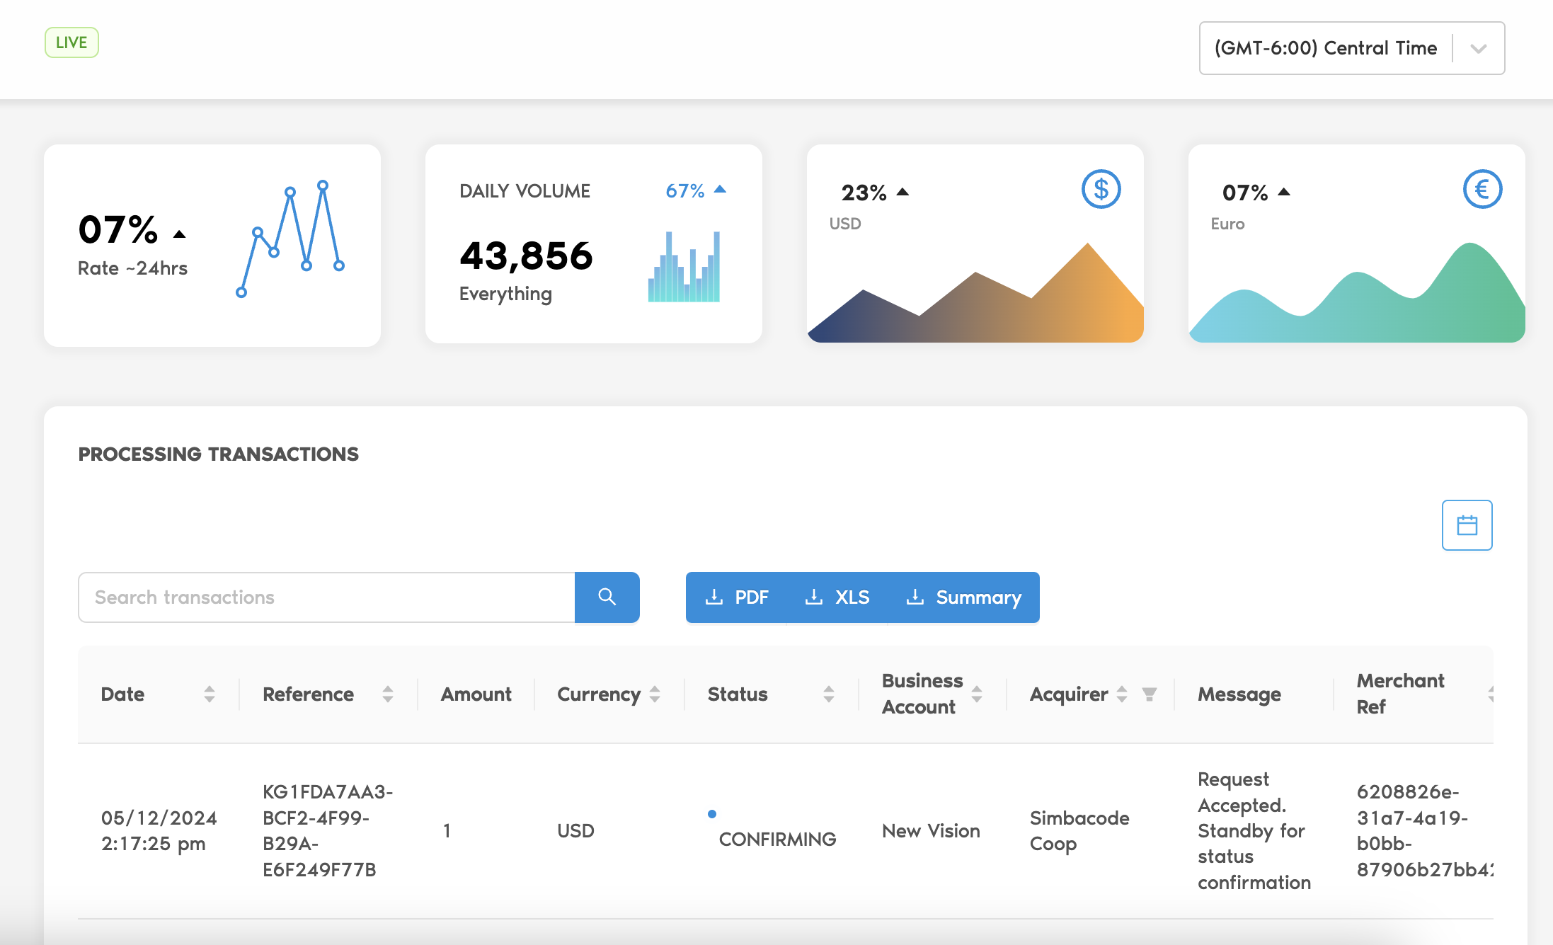The height and width of the screenshot is (945, 1553).
Task: Sort by Acquirer column arrows
Action: pyautogui.click(x=1122, y=694)
